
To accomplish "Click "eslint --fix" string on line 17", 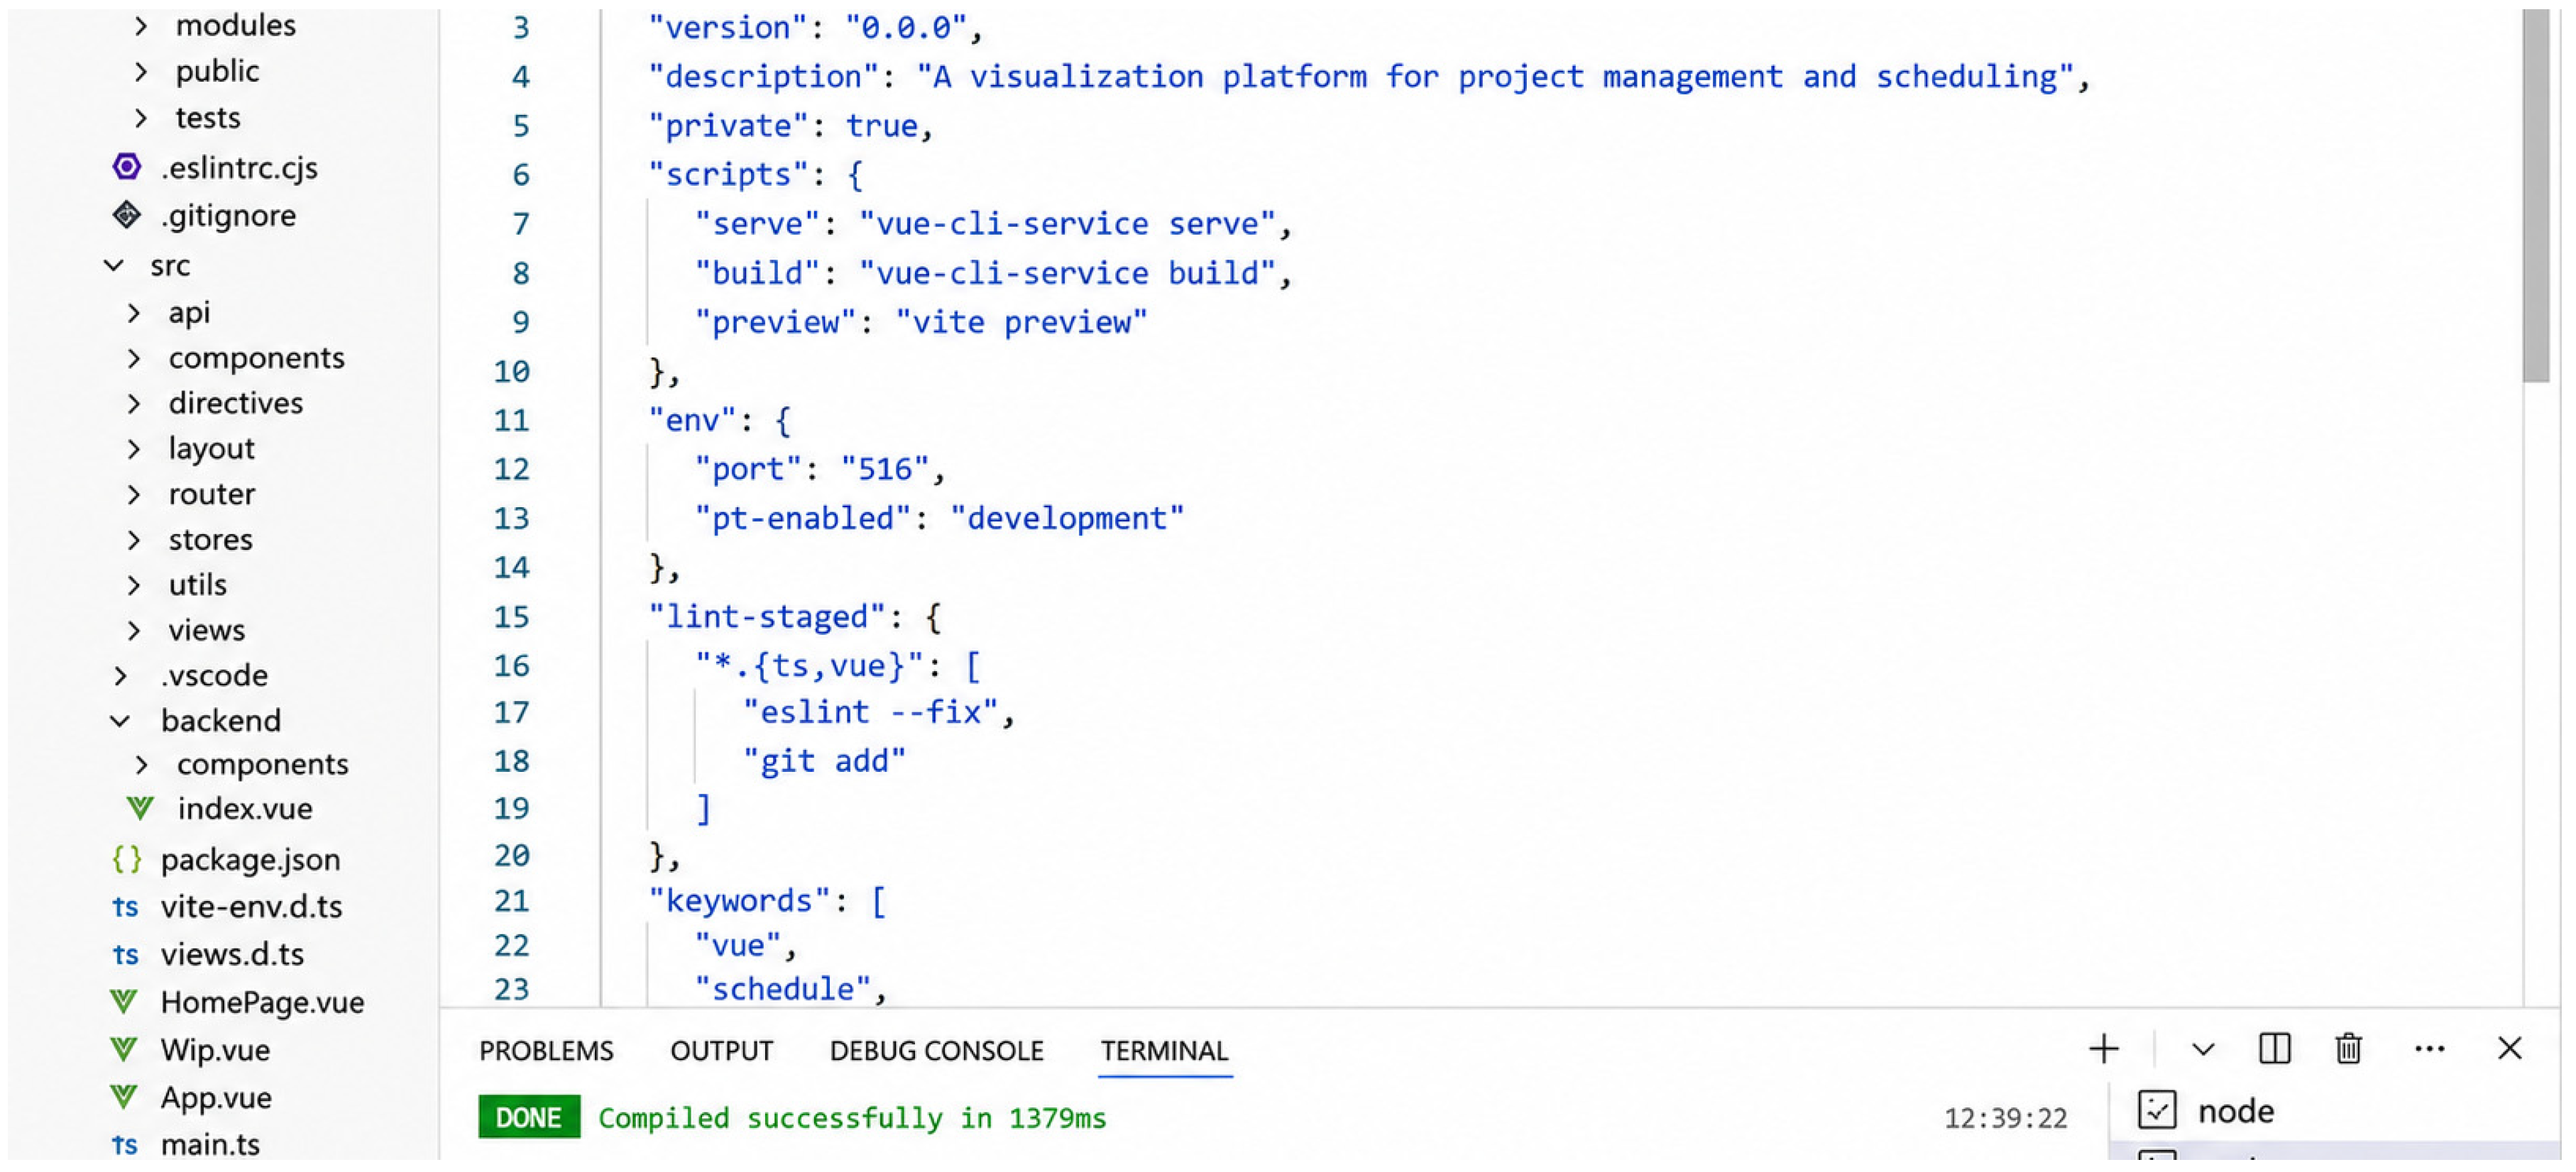I will (x=870, y=712).
